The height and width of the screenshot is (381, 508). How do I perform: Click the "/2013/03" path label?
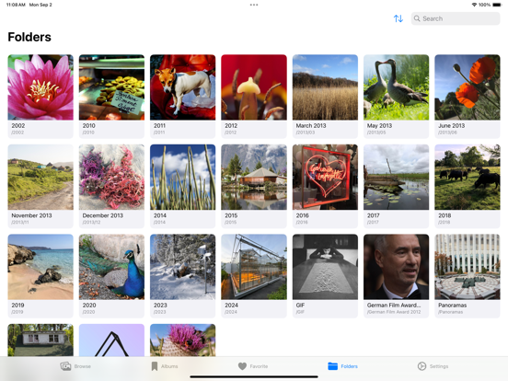[x=306, y=133]
